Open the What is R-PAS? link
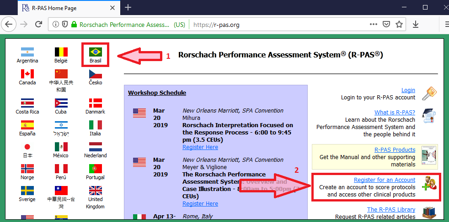Screen dimensions: 449x222 (395, 112)
